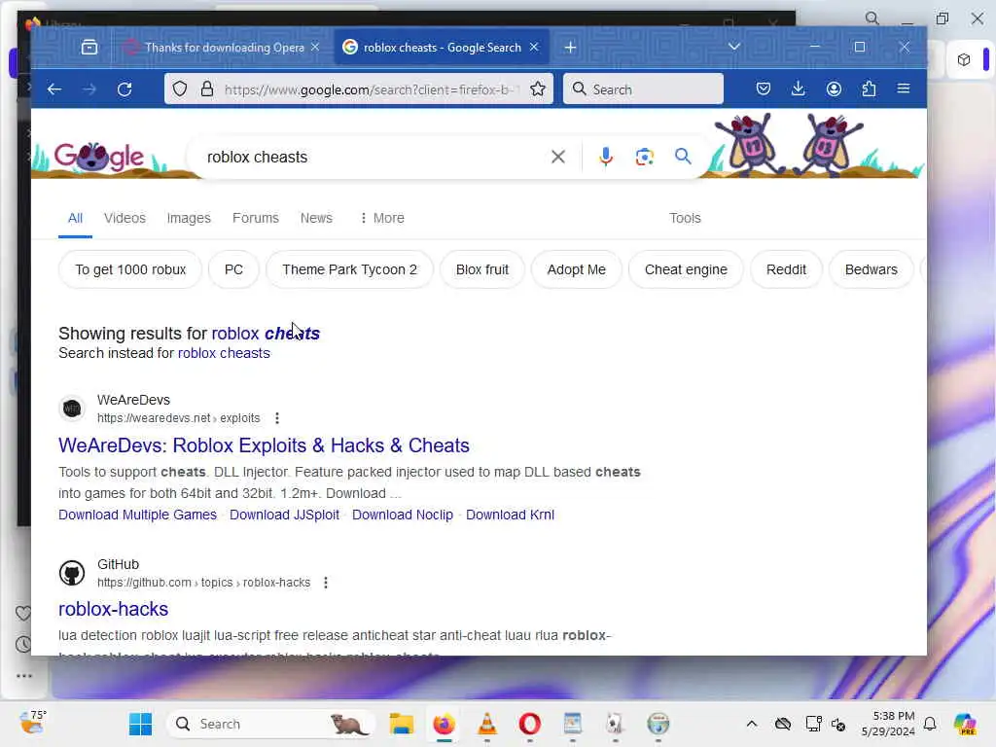Select the Reddit suggestion chip
The height and width of the screenshot is (747, 996).
coord(786,269)
